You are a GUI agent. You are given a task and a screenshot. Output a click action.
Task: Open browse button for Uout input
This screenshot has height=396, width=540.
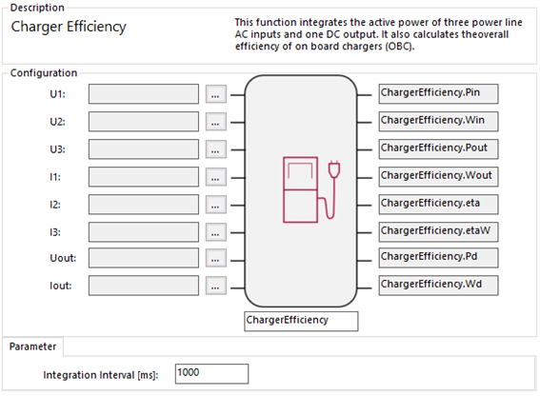tap(216, 258)
